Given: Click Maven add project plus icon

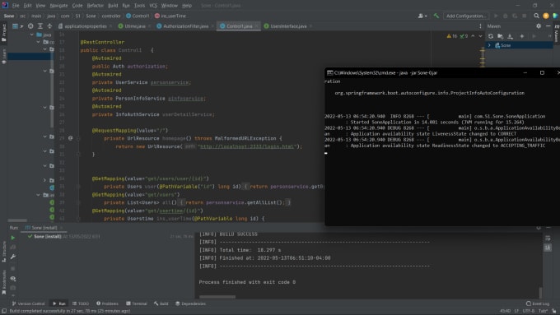Looking at the screenshot, I should (522, 36).
